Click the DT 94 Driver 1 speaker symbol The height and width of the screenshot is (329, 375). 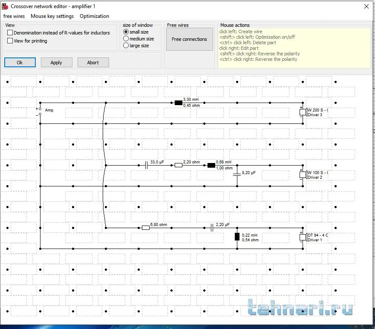click(303, 237)
